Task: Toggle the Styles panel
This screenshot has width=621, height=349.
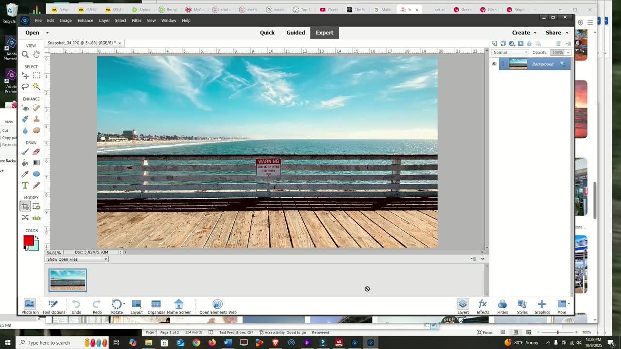Action: 522,307
